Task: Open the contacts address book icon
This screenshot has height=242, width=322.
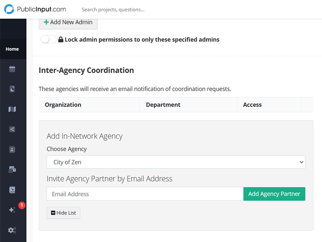Action: (x=12, y=150)
